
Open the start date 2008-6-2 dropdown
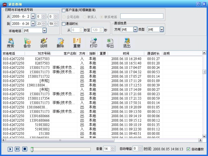point(33,16)
